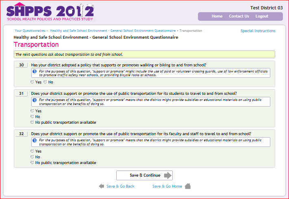289x199 pixels.
Task: Click the Transportation page heading
Action: coord(36,45)
